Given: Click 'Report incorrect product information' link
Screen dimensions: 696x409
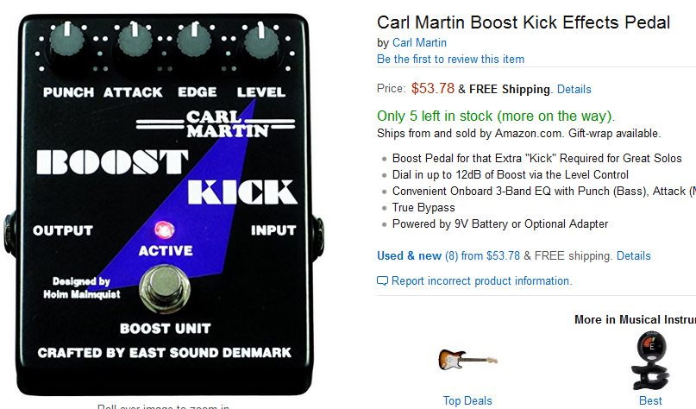Looking at the screenshot, I should [x=480, y=281].
